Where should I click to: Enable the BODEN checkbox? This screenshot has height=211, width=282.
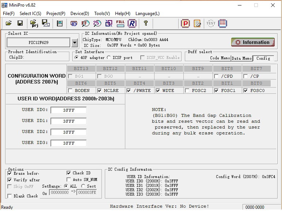coord(70,90)
